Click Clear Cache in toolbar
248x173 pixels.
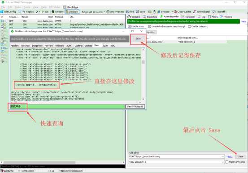point(183,12)
